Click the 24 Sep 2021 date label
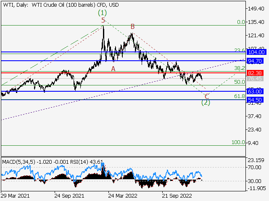The height and width of the screenshot is (201, 269). click(69, 196)
